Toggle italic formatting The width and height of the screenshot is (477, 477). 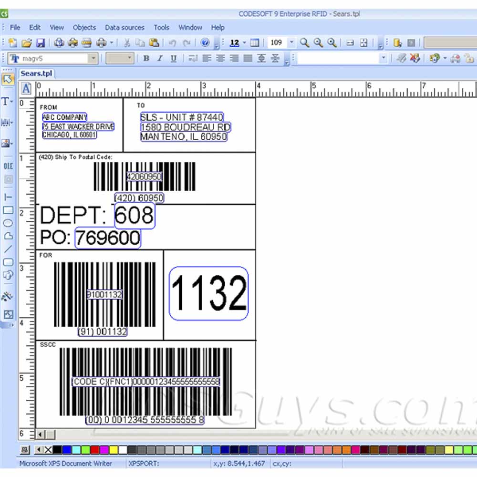[x=159, y=58]
